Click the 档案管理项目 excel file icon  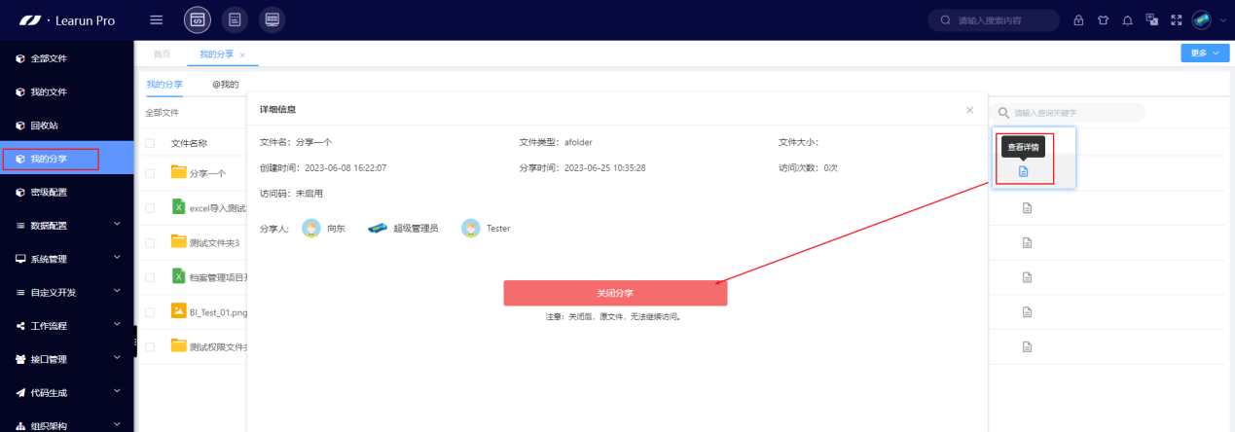tap(178, 276)
